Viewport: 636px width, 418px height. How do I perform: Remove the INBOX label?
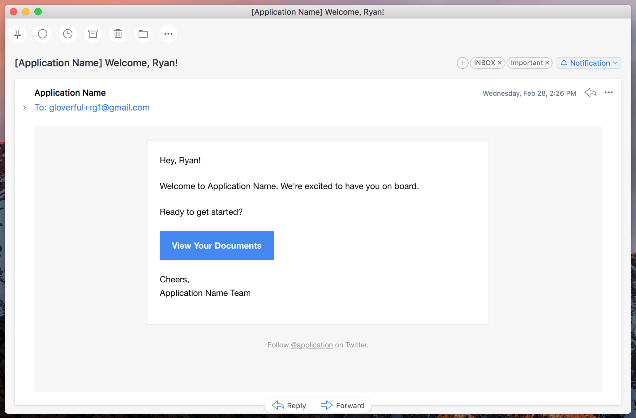pos(500,63)
